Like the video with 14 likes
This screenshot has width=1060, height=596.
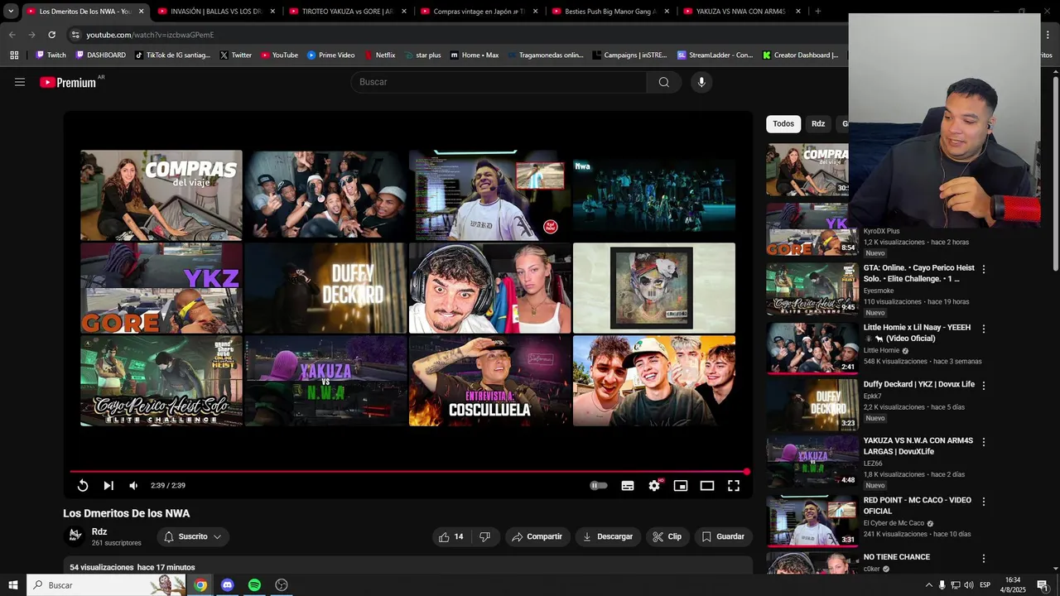[451, 536]
